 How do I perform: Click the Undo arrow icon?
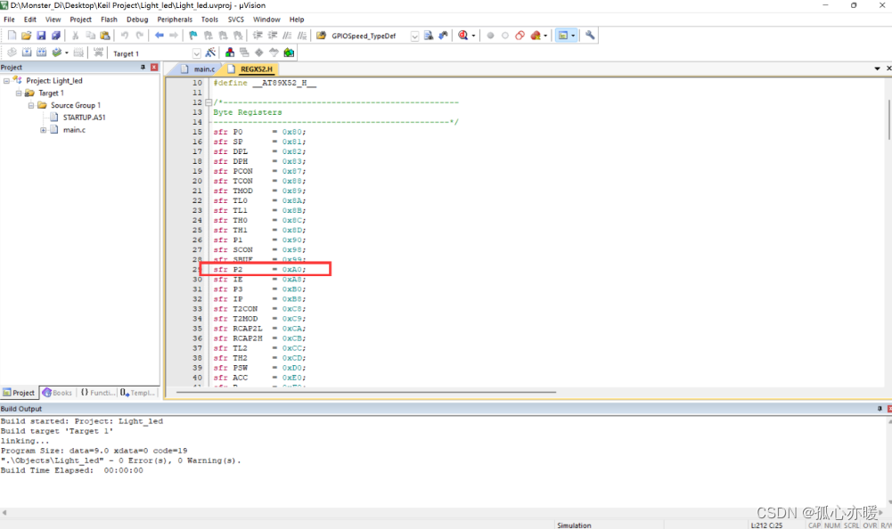point(124,36)
